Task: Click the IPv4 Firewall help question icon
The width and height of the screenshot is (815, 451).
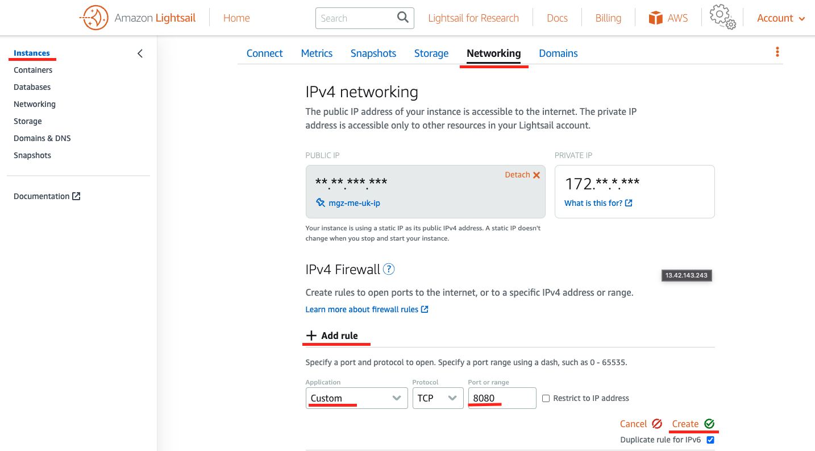Action: pos(389,269)
